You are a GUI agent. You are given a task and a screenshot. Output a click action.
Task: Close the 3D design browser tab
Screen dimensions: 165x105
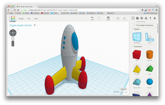[36, 7]
